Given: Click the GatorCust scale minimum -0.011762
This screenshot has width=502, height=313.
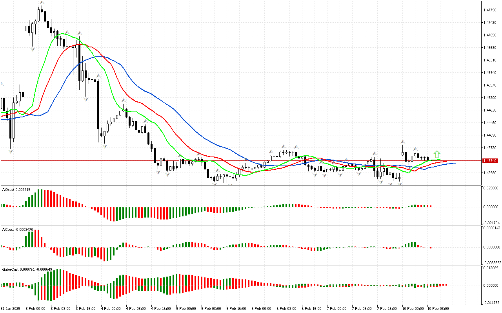Looking at the screenshot, I should (491, 302).
